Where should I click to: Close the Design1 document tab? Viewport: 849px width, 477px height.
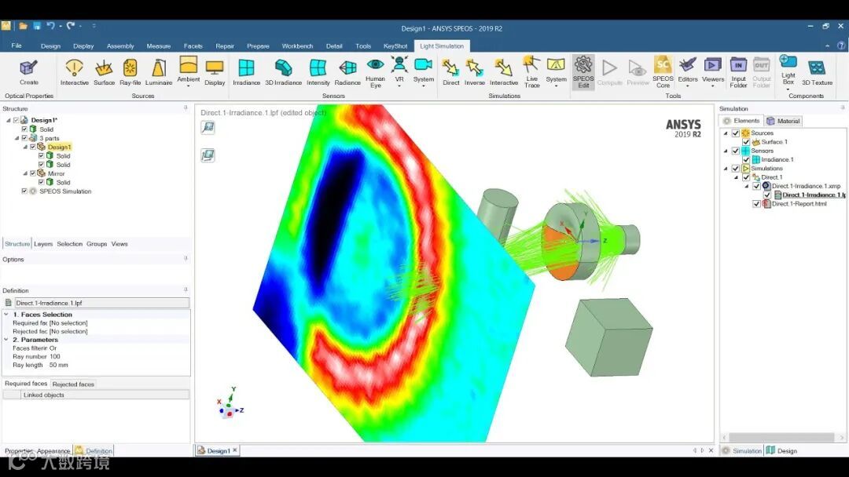(x=235, y=450)
